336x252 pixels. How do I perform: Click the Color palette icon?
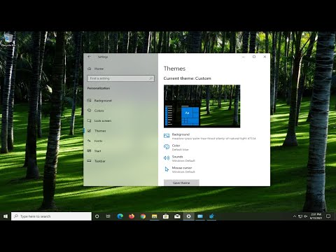[x=167, y=147]
